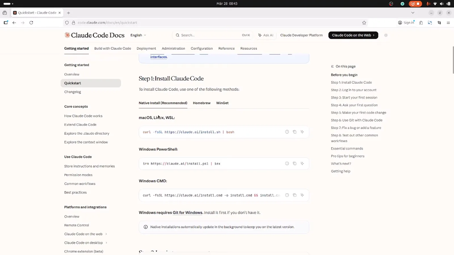The height and width of the screenshot is (255, 454).
Task: Click the Sign in button in browser toolbar
Action: [x=406, y=23]
